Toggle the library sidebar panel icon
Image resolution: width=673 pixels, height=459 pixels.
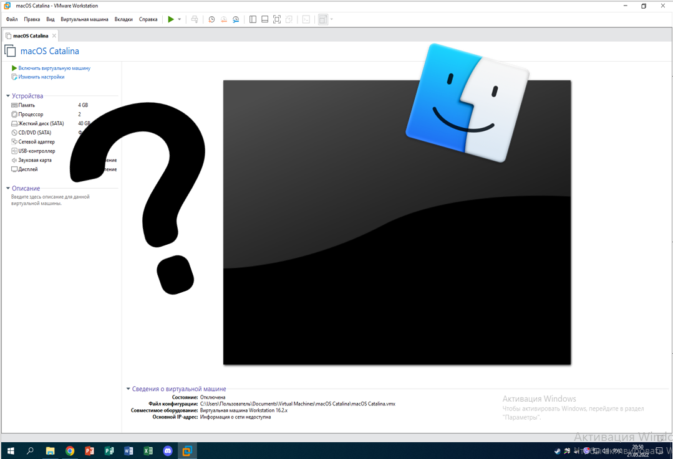point(253,19)
